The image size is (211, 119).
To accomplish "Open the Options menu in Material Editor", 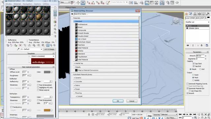I will (x=37, y=4).
